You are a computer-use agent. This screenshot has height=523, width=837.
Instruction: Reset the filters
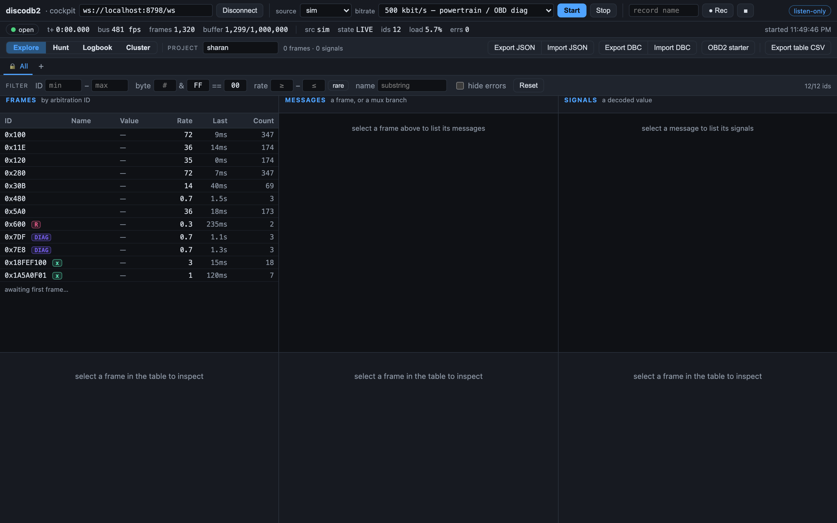528,85
